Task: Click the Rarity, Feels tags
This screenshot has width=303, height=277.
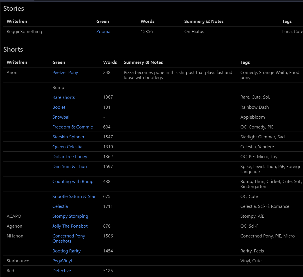Action: click(x=252, y=251)
